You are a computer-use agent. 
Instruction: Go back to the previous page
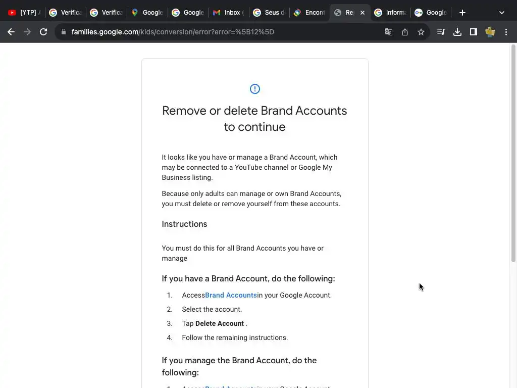[11, 32]
